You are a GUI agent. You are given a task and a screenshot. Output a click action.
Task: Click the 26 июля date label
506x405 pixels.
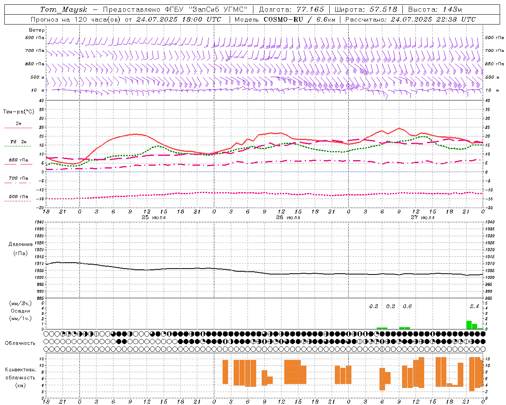(288, 218)
